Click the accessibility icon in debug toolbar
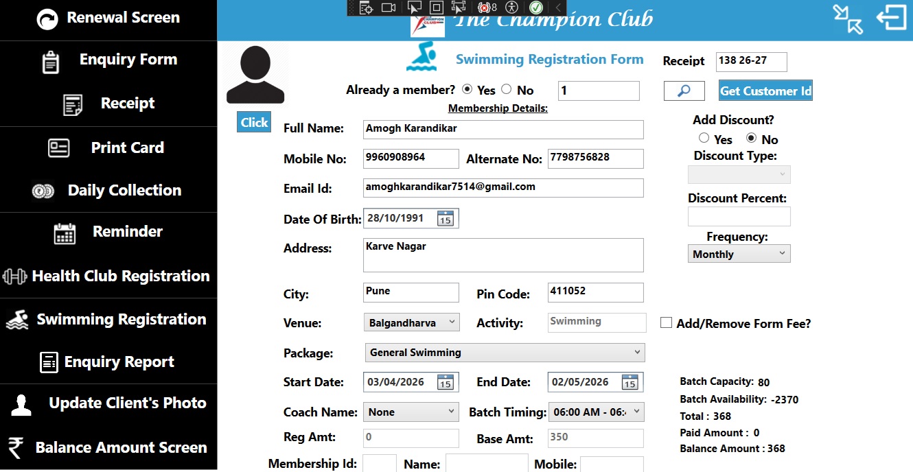 point(511,8)
